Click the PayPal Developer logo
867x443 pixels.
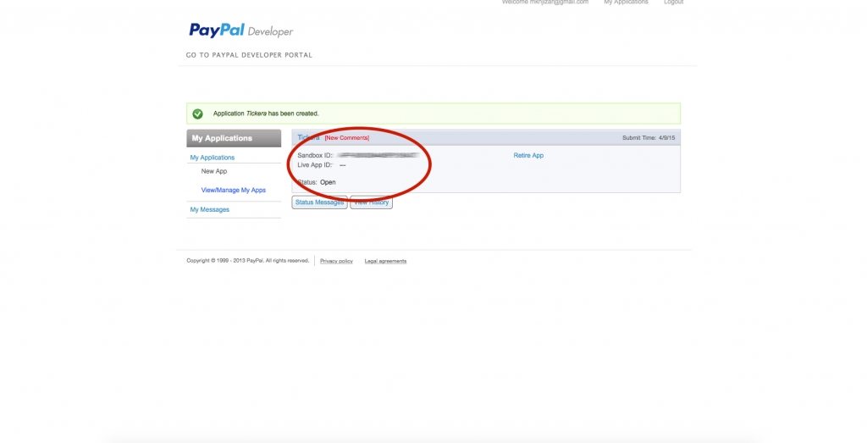click(x=241, y=30)
